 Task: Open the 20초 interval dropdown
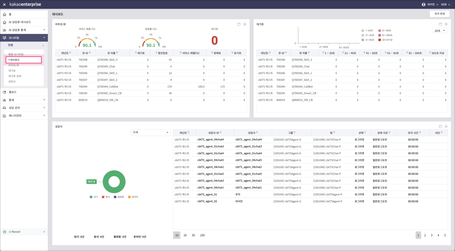point(440,31)
